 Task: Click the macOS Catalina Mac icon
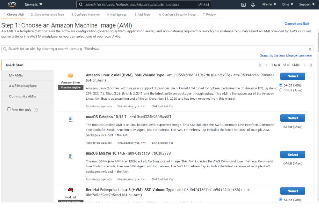coord(71,119)
